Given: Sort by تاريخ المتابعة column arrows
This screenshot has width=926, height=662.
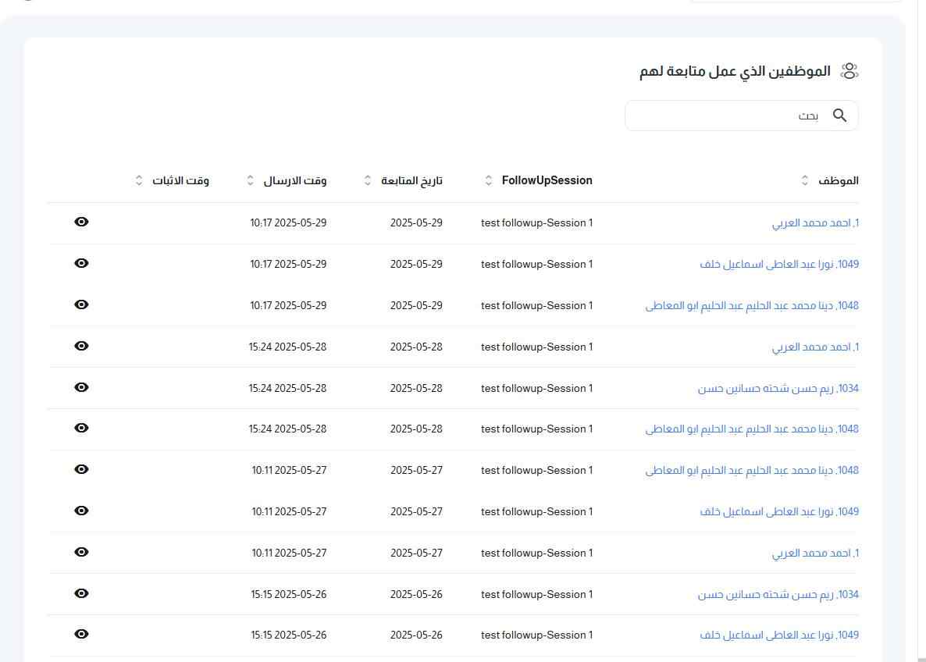Looking at the screenshot, I should pyautogui.click(x=367, y=180).
